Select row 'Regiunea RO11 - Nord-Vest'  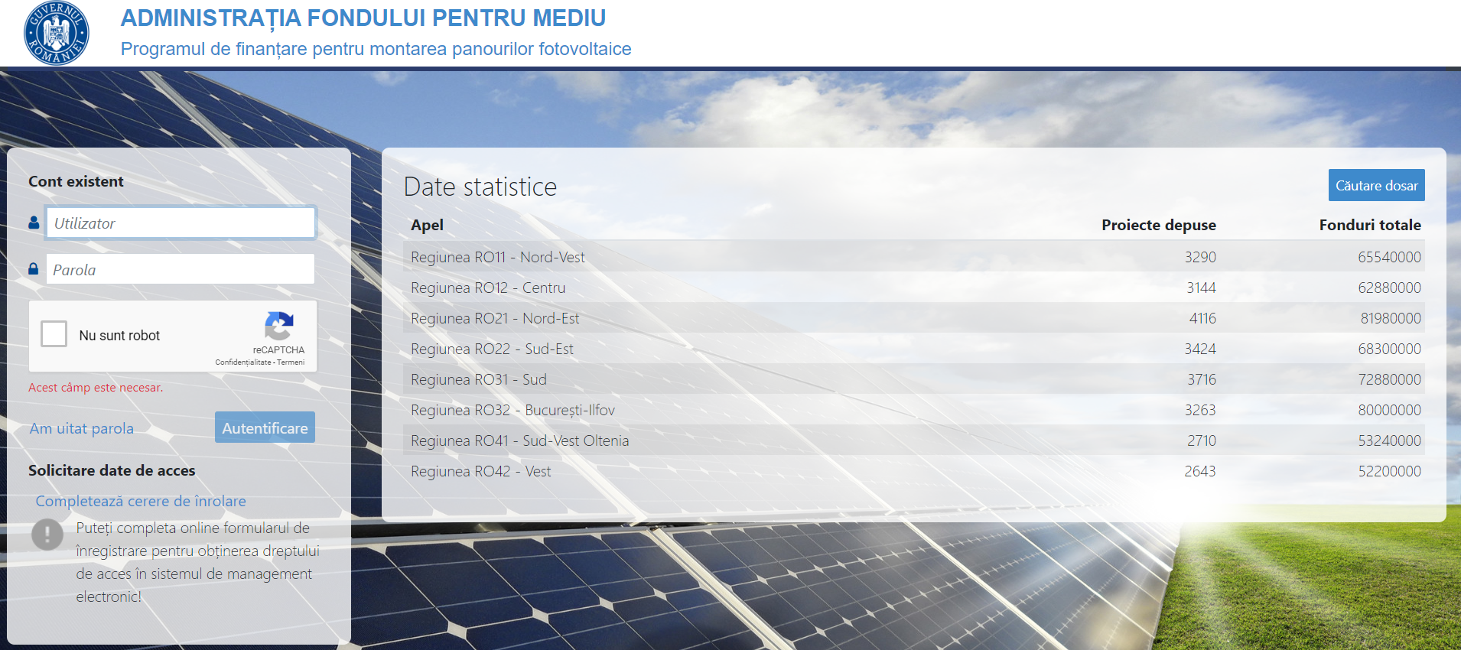coord(914,257)
